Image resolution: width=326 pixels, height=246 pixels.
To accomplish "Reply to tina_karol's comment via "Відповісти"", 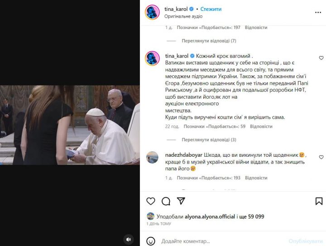I will [261, 127].
